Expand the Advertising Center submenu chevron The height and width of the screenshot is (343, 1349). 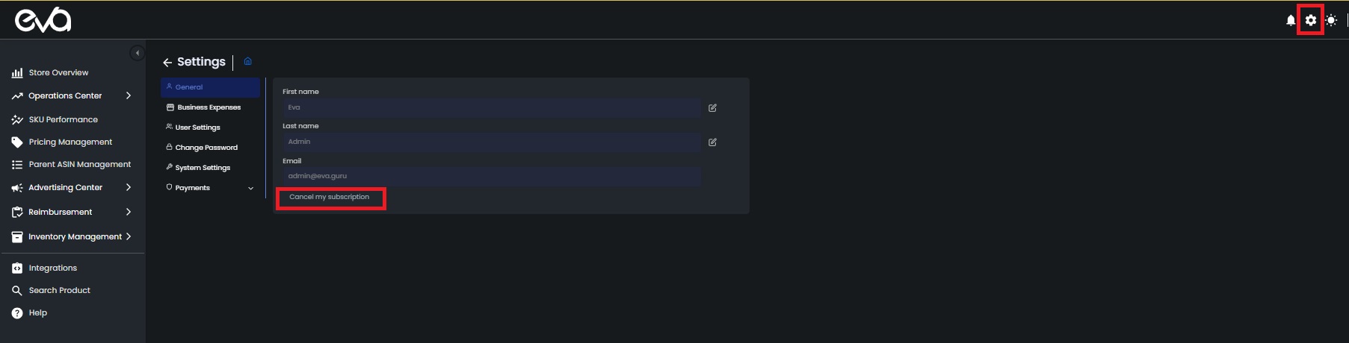point(129,187)
